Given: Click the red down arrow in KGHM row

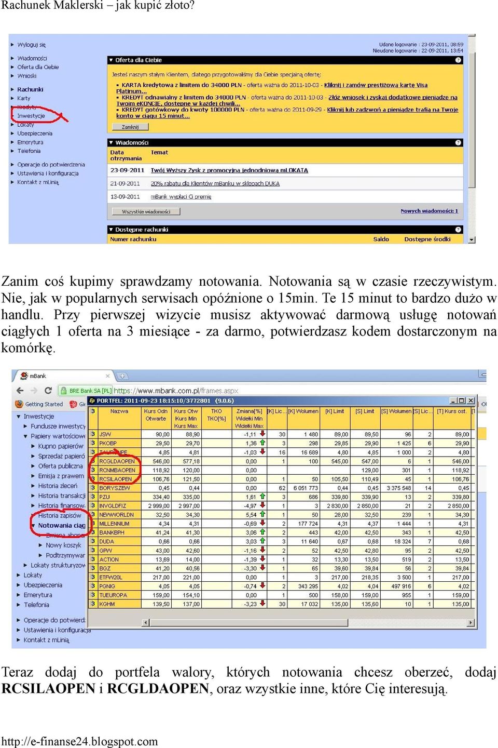Looking at the screenshot, I should [x=262, y=604].
